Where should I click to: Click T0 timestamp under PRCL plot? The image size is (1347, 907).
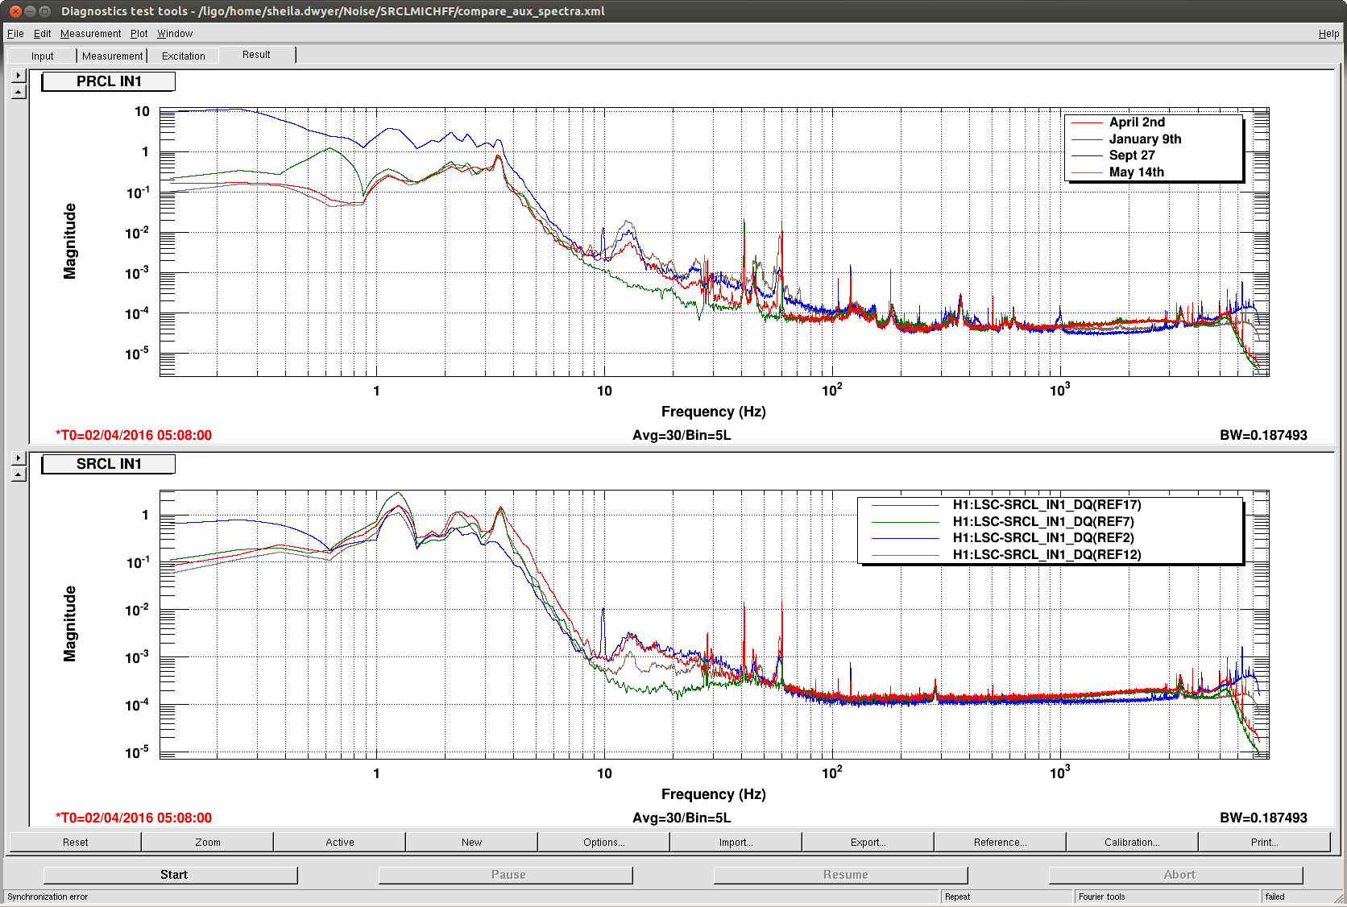click(x=134, y=435)
